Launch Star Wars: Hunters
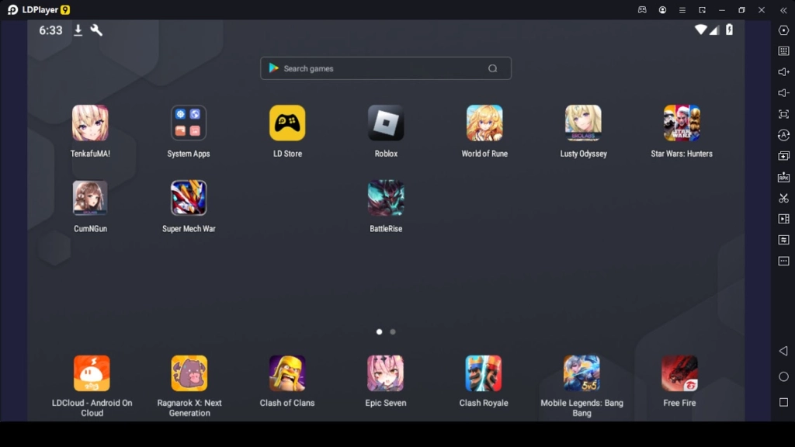The image size is (795, 447). tap(682, 123)
